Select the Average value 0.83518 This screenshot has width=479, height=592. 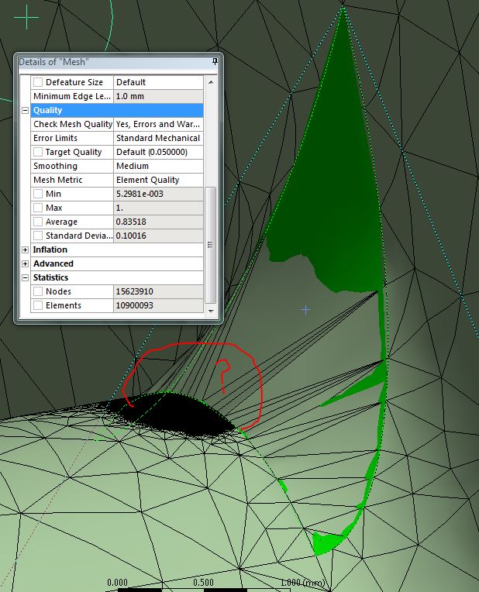[158, 222]
